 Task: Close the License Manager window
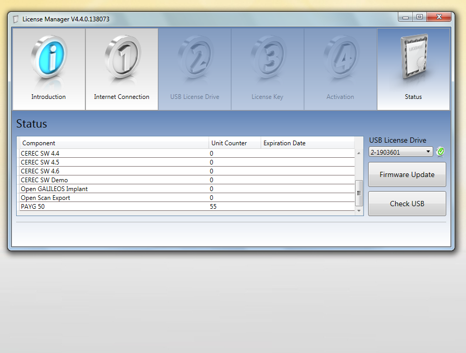(x=439, y=17)
